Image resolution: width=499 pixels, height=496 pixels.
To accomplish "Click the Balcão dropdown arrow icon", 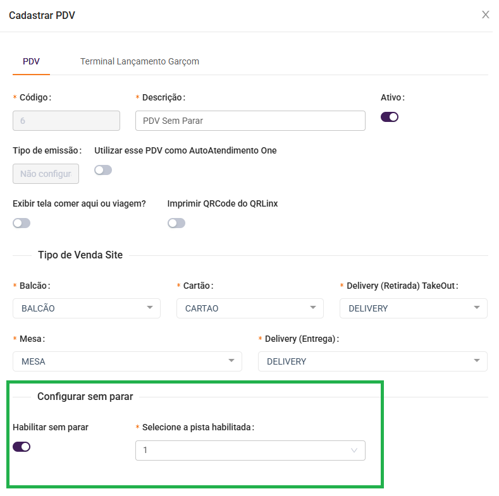I will coord(150,308).
